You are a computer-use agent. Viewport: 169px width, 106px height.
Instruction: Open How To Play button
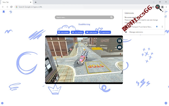tap(105, 32)
